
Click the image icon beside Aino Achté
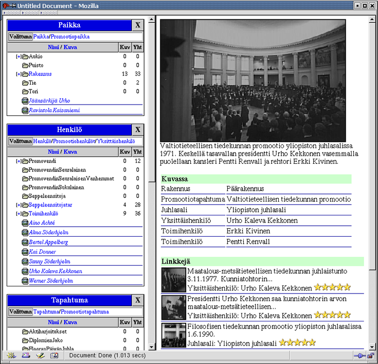click(x=25, y=223)
